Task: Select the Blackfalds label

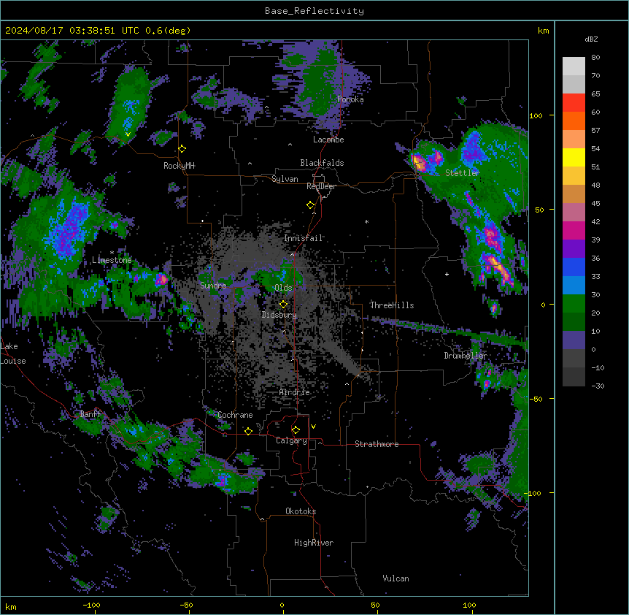Action: [x=322, y=163]
